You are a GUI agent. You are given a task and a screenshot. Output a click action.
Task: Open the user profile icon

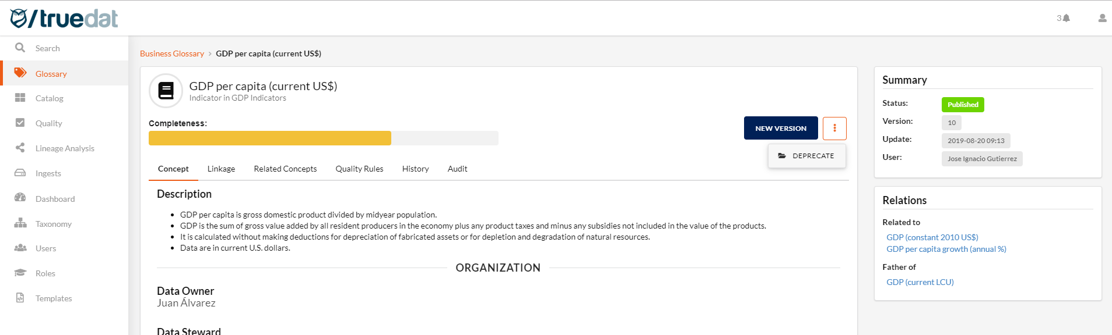coord(1102,18)
